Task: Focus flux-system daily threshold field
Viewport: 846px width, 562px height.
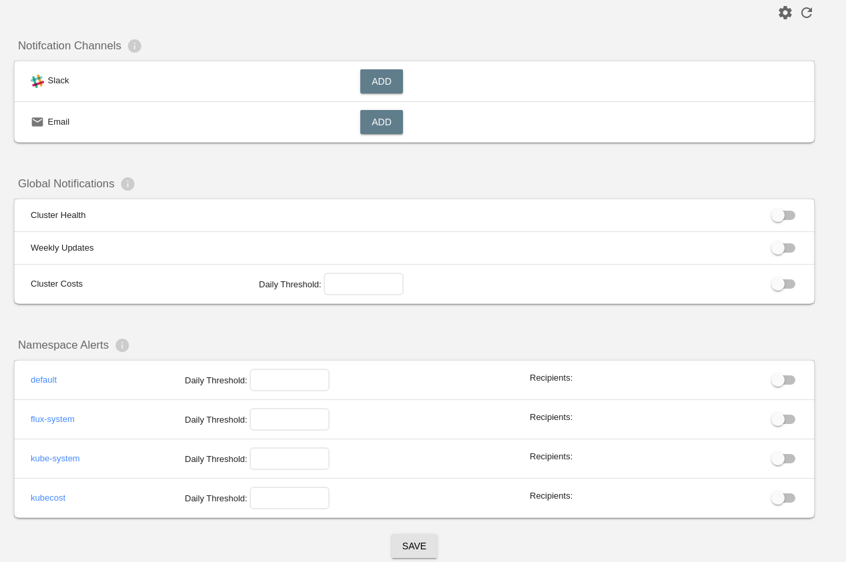Action: click(x=290, y=419)
